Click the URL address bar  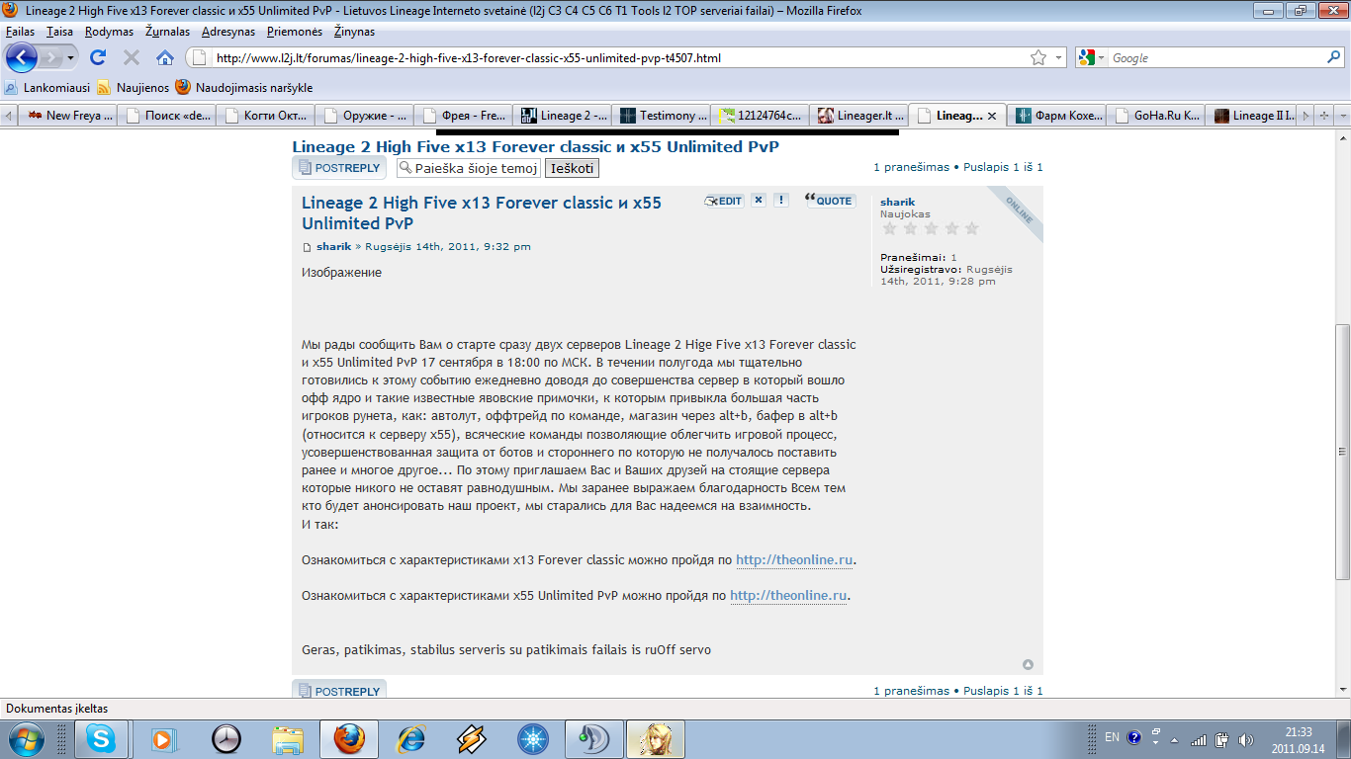[x=621, y=57]
